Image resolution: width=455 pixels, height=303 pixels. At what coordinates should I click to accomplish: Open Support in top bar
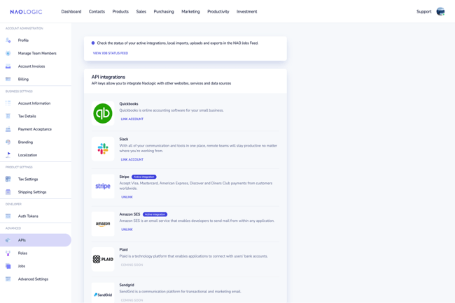coord(423,12)
